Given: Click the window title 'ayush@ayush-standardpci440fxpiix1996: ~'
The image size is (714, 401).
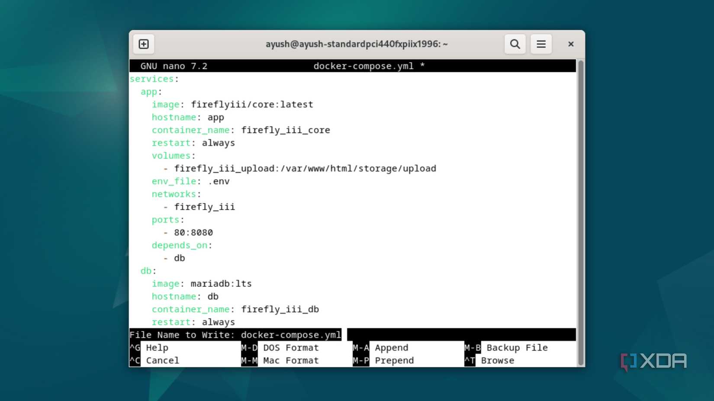Looking at the screenshot, I should 357,44.
